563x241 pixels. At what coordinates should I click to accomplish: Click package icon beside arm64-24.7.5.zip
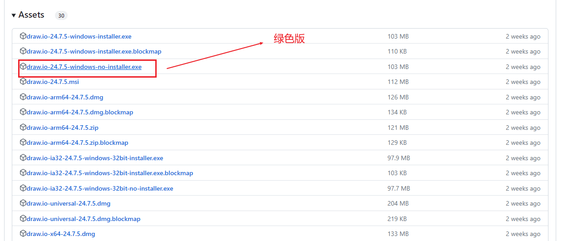23,127
